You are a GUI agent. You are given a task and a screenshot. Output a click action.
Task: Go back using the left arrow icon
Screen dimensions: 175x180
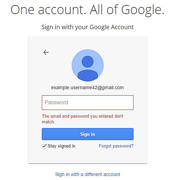point(46,52)
